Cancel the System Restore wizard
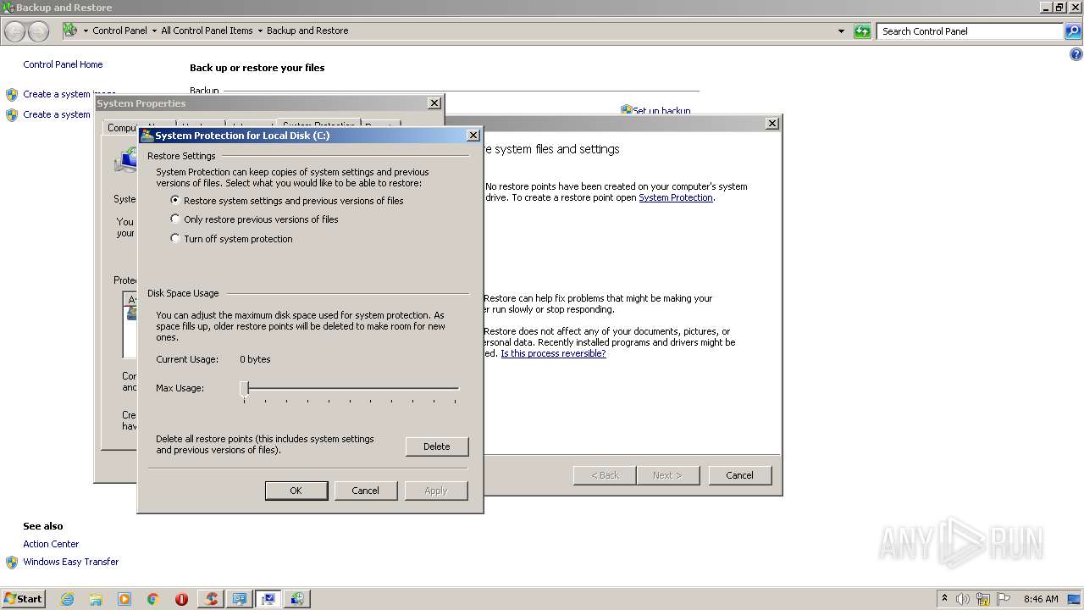 (x=740, y=475)
